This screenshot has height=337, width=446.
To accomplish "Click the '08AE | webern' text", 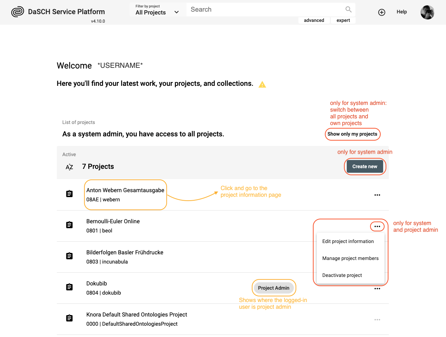I will (x=103, y=200).
